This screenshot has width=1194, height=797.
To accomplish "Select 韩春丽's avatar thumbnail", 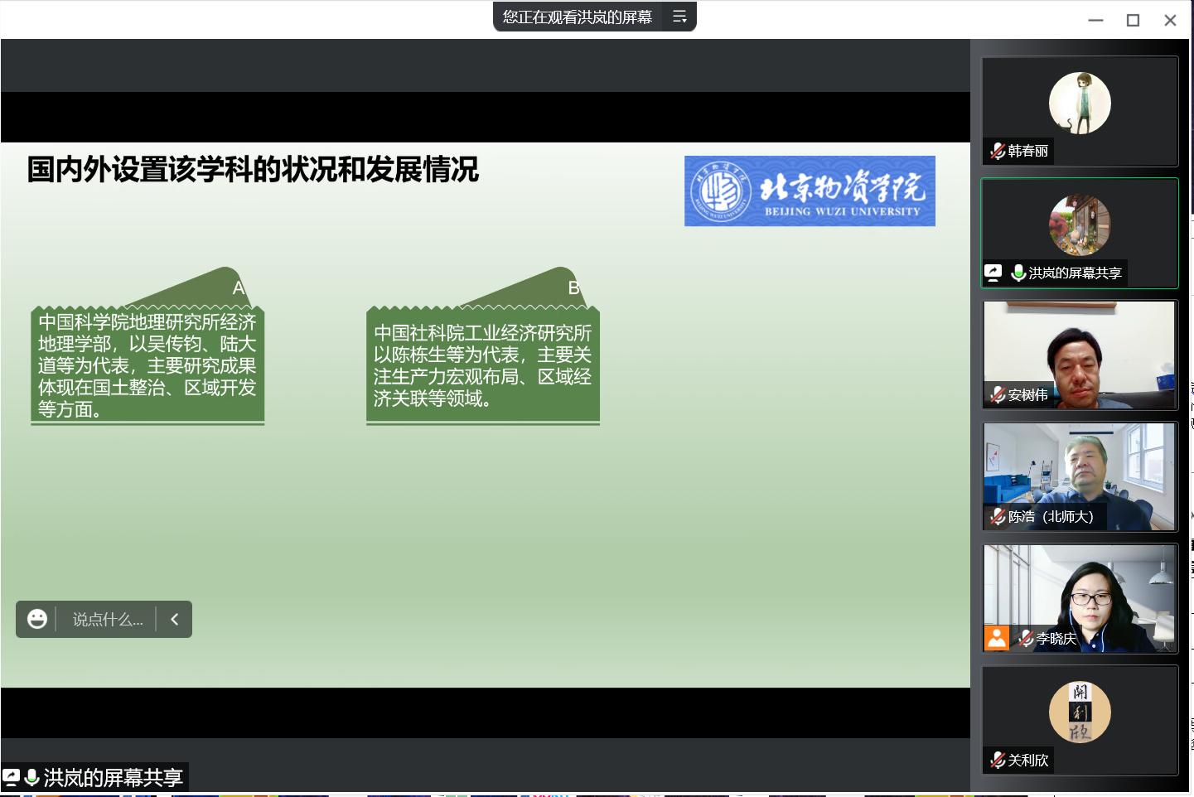I will 1080,104.
